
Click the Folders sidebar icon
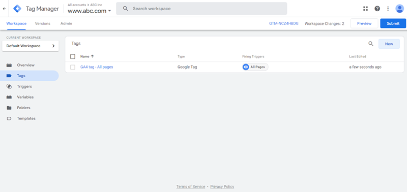tap(9, 108)
